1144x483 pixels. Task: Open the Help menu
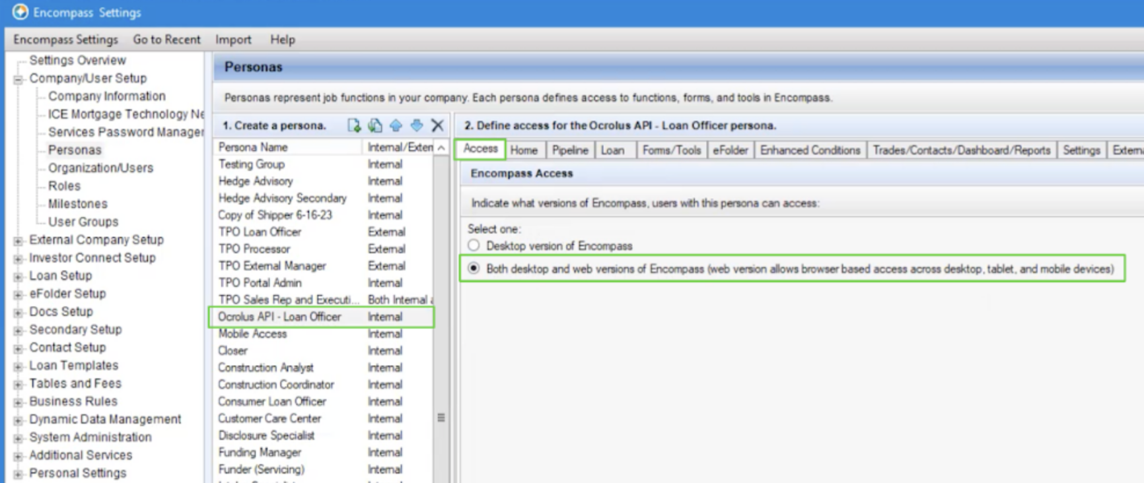click(x=283, y=40)
